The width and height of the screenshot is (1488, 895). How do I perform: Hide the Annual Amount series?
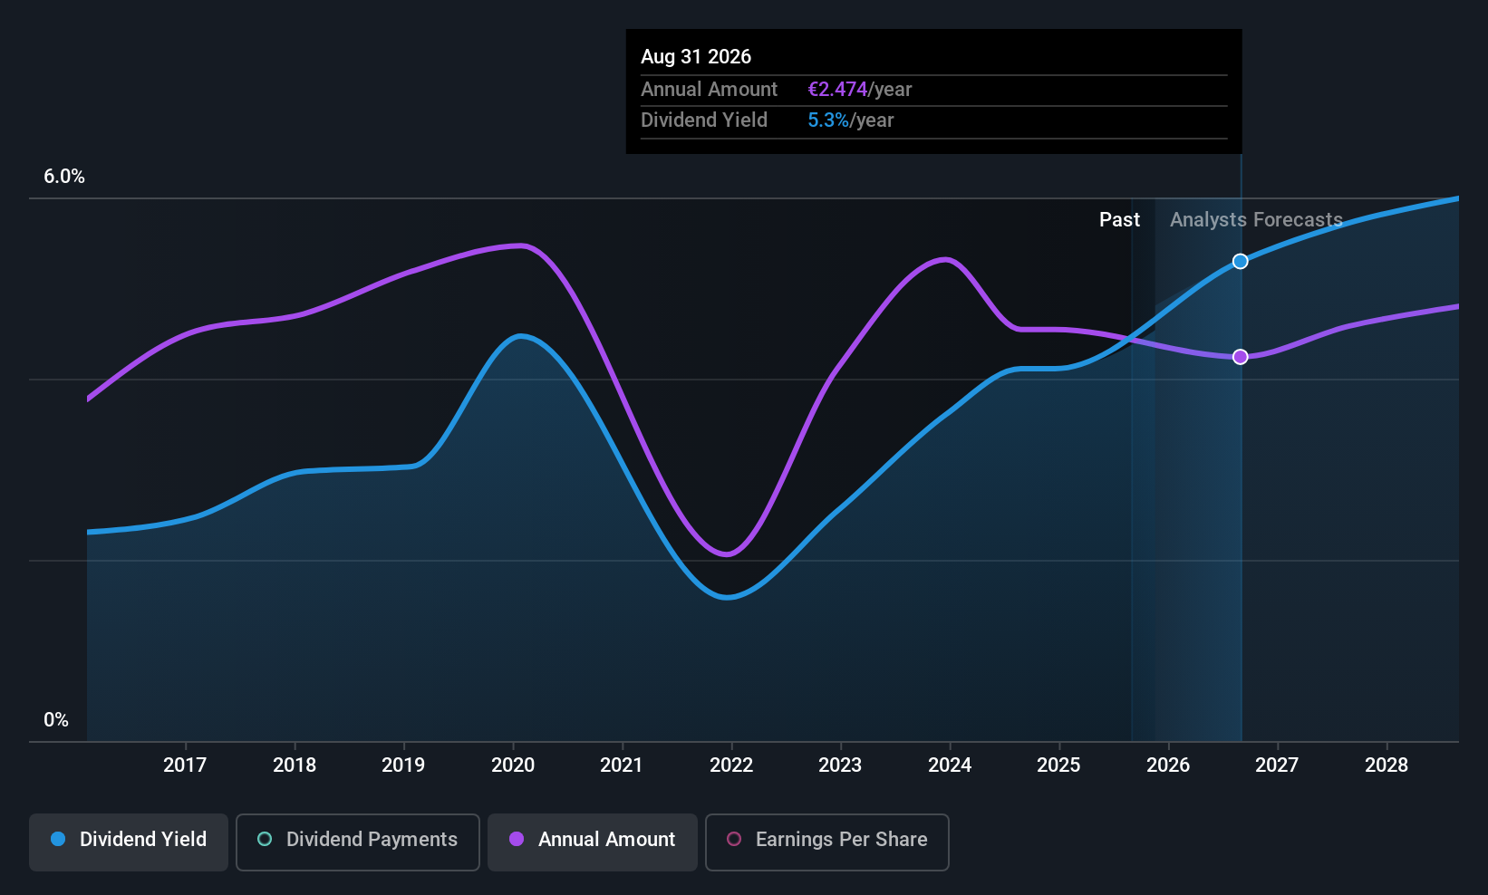592,842
